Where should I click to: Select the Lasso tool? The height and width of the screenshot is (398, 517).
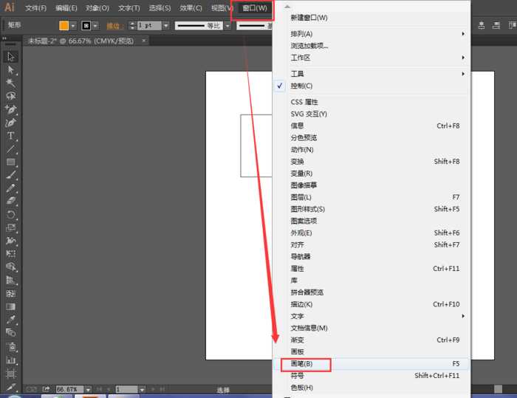coord(11,96)
